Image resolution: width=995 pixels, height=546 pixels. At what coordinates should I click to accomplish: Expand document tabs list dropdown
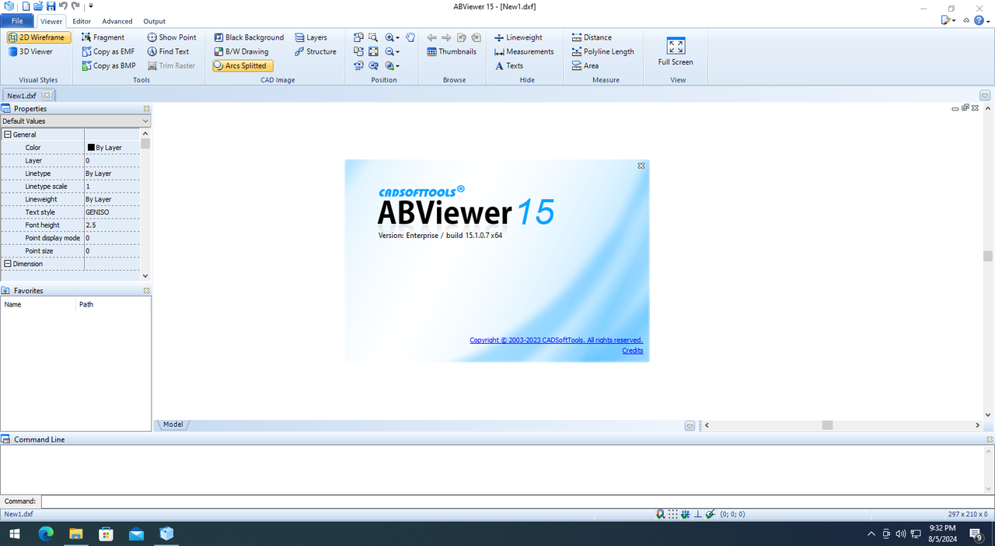click(x=985, y=95)
